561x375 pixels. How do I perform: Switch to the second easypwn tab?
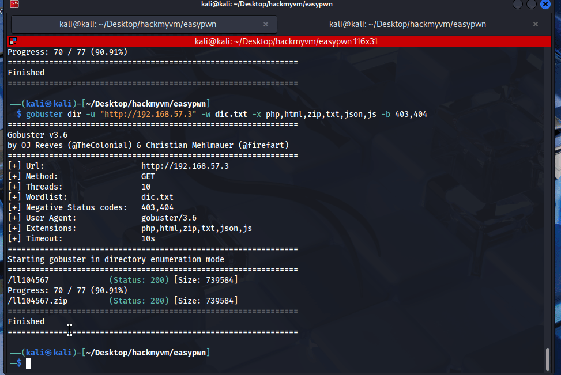click(x=407, y=24)
